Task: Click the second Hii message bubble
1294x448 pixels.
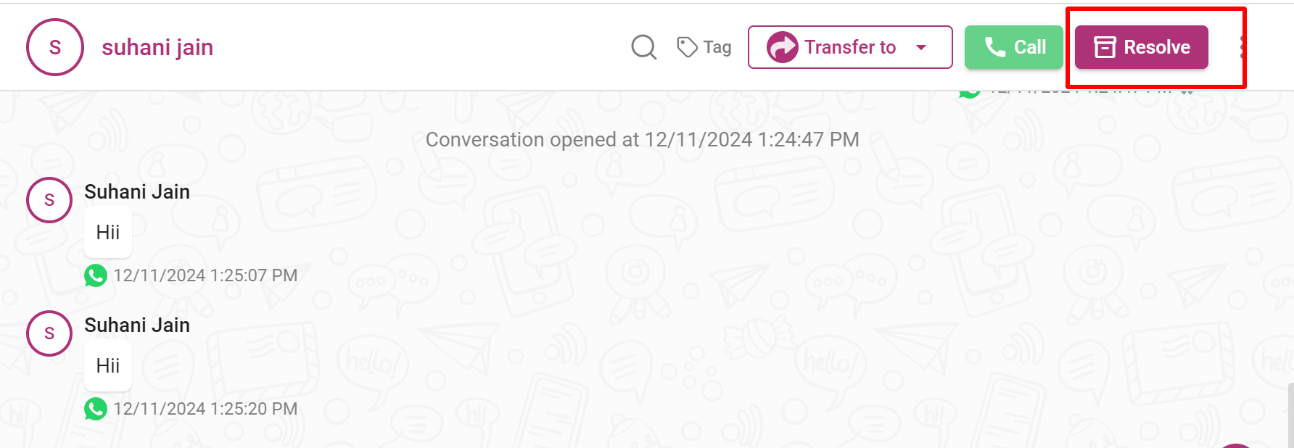Action: click(x=108, y=366)
